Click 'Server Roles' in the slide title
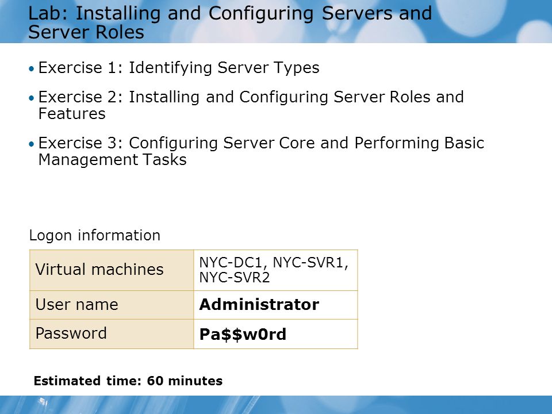This screenshot has width=552, height=414. [x=86, y=32]
